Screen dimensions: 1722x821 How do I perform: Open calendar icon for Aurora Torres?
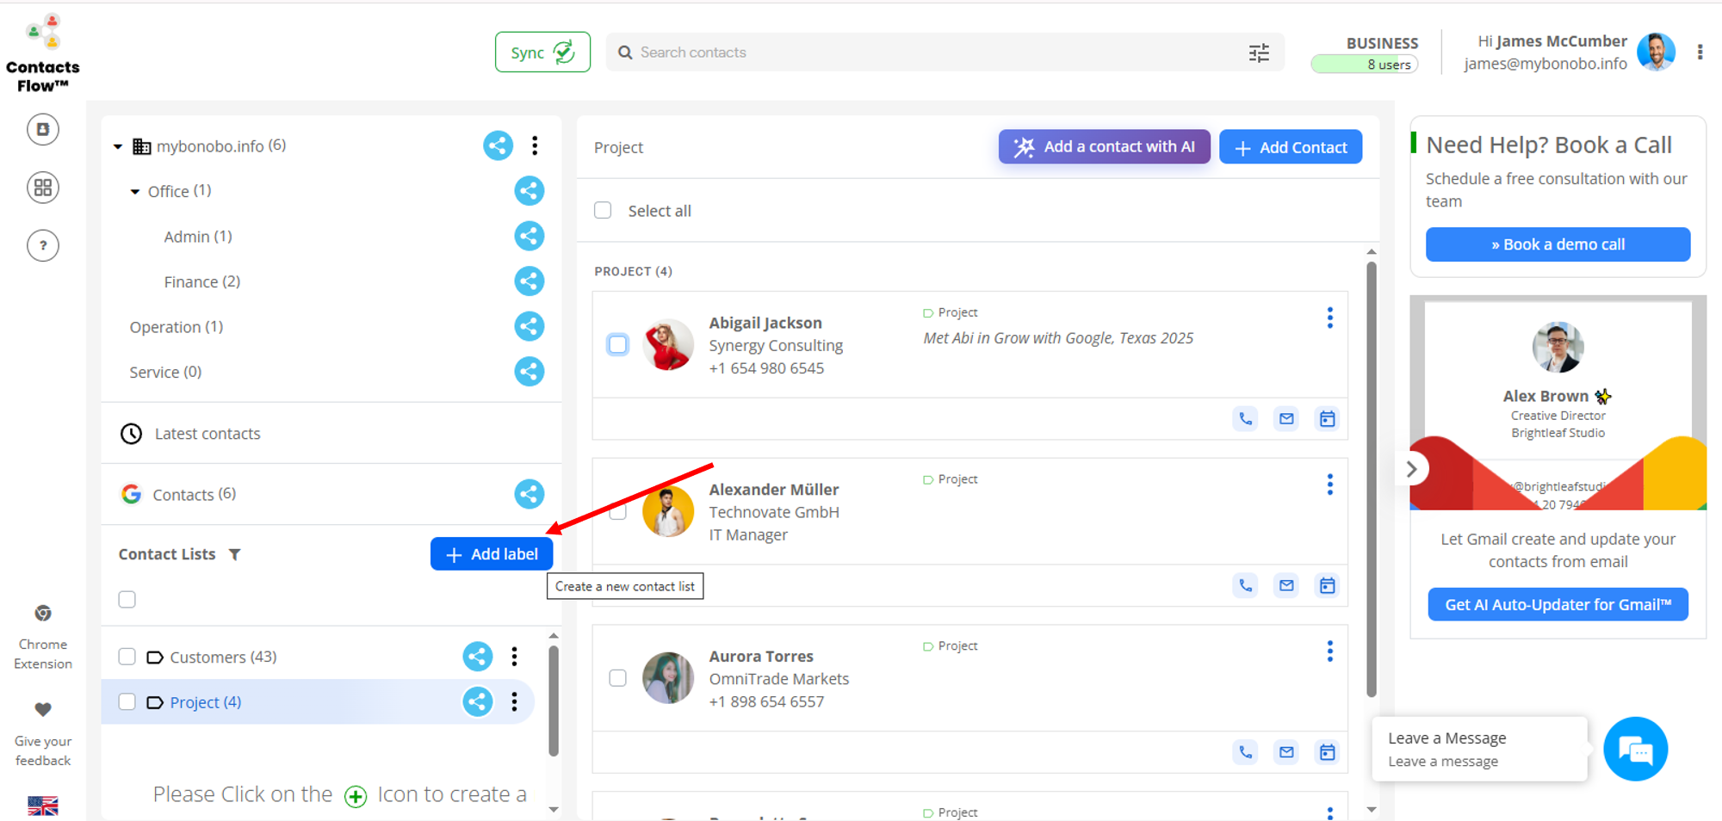1327,752
